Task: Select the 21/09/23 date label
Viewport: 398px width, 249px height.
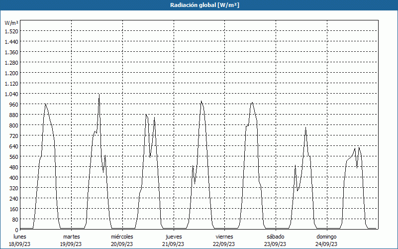Action: coord(173,244)
